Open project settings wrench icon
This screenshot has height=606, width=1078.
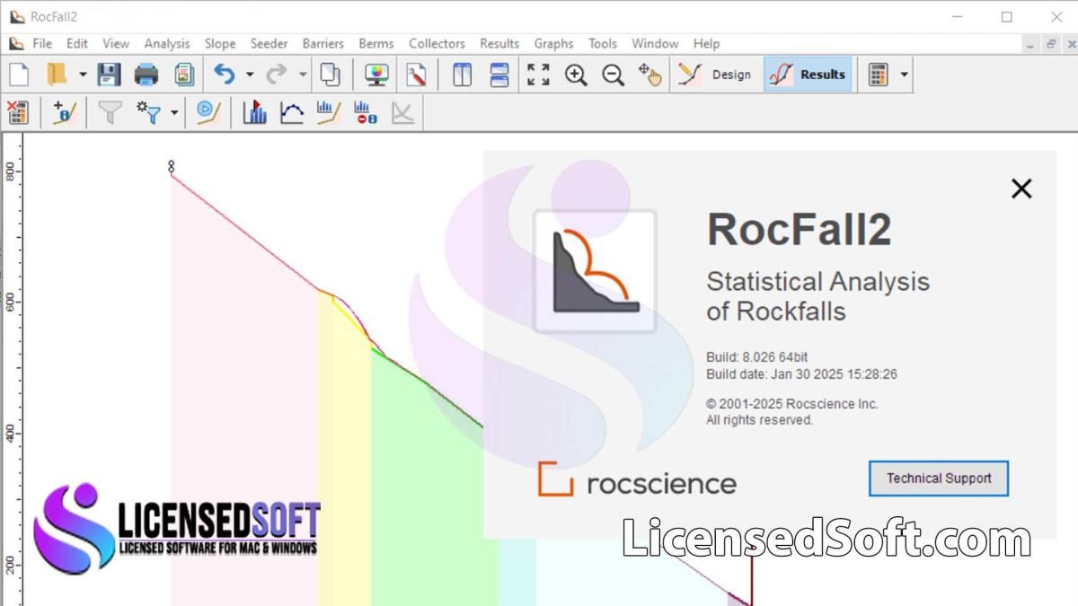(416, 75)
